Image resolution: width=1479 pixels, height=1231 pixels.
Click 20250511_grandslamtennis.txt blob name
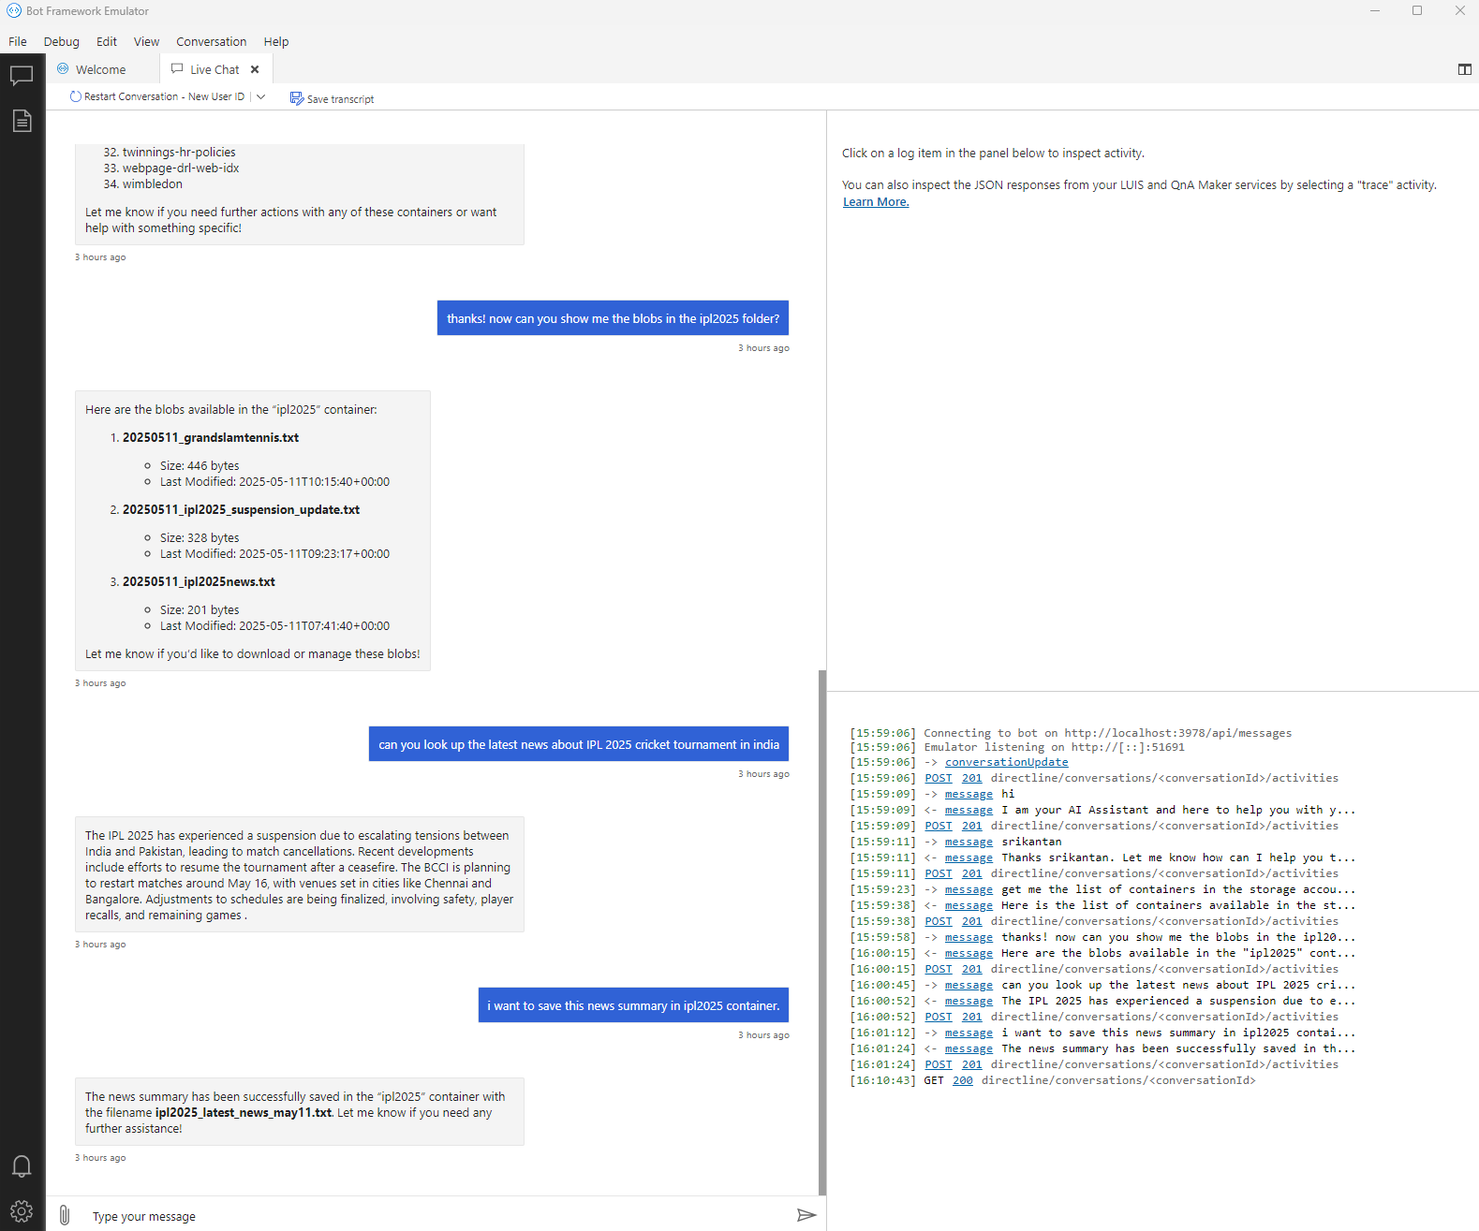tap(211, 437)
